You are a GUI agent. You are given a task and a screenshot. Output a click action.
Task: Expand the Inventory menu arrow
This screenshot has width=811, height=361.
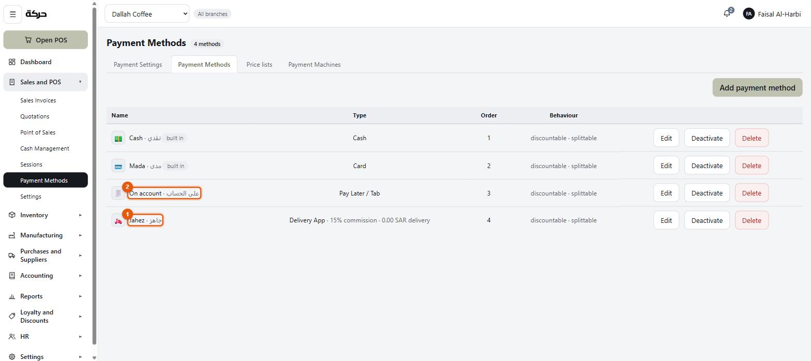(80, 215)
